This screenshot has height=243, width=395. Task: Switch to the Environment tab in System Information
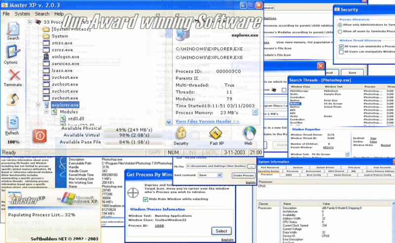314,171
